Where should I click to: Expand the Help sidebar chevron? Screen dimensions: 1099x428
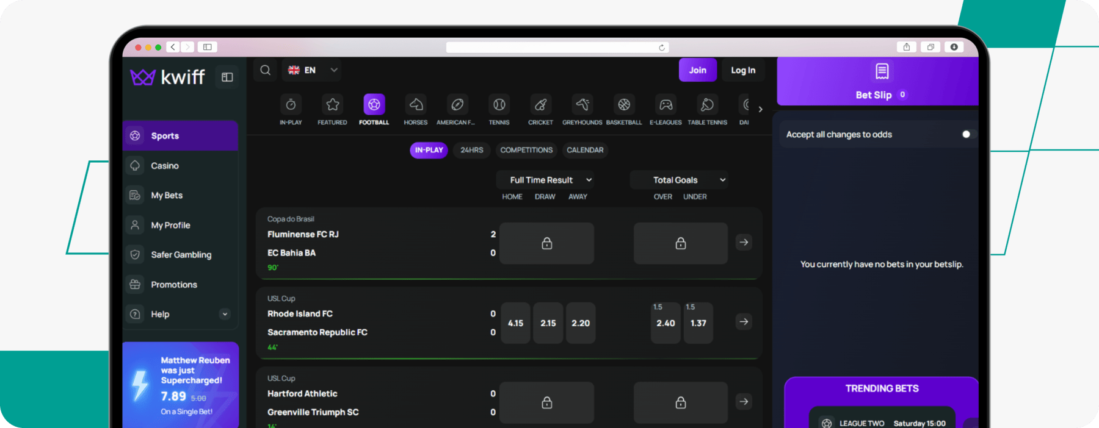tap(225, 314)
